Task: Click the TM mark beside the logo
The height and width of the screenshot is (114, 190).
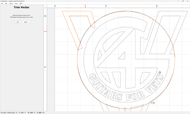Action: click(x=153, y=103)
